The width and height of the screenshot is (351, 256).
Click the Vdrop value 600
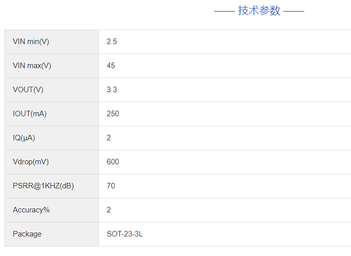click(113, 162)
